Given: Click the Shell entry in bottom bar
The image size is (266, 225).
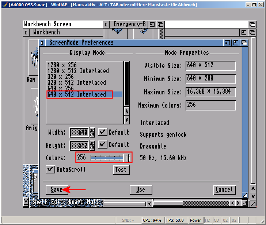Looking at the screenshot, I should [39, 202].
